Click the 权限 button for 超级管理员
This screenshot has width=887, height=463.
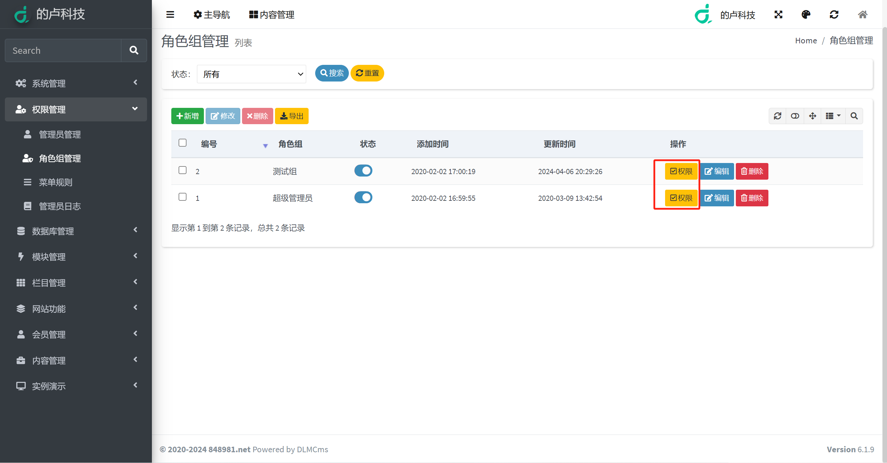click(680, 198)
